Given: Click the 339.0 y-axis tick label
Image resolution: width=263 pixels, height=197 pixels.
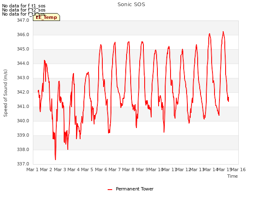Looking at the screenshot, I should click(23, 135).
